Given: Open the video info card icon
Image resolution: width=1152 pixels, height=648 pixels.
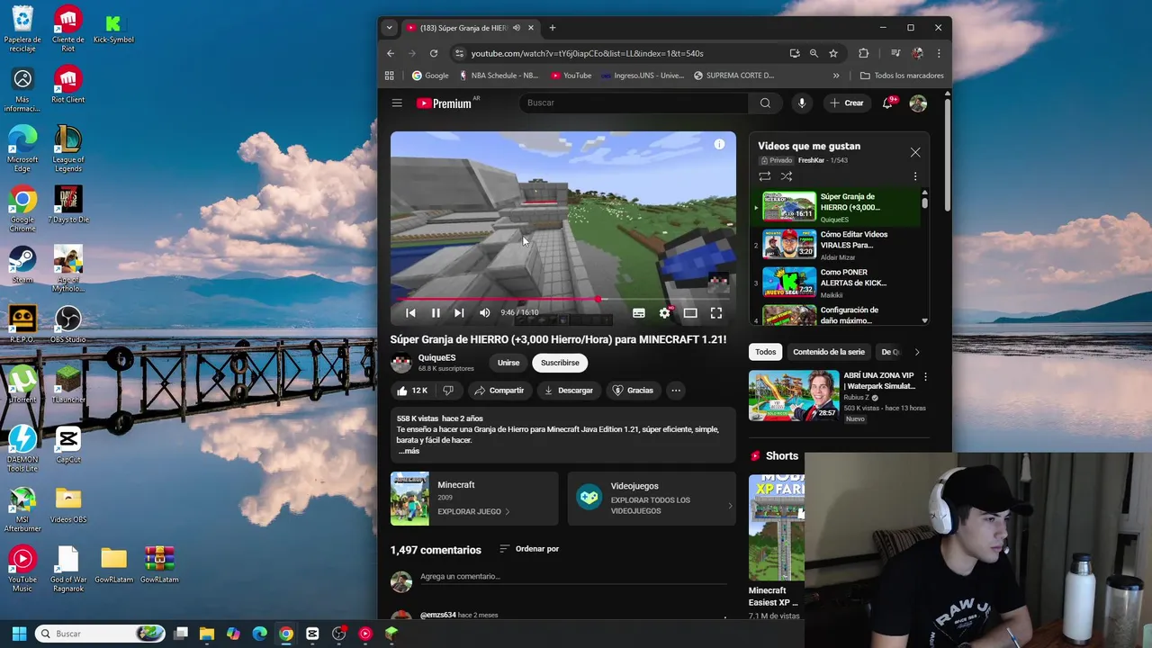Looking at the screenshot, I should click(719, 144).
